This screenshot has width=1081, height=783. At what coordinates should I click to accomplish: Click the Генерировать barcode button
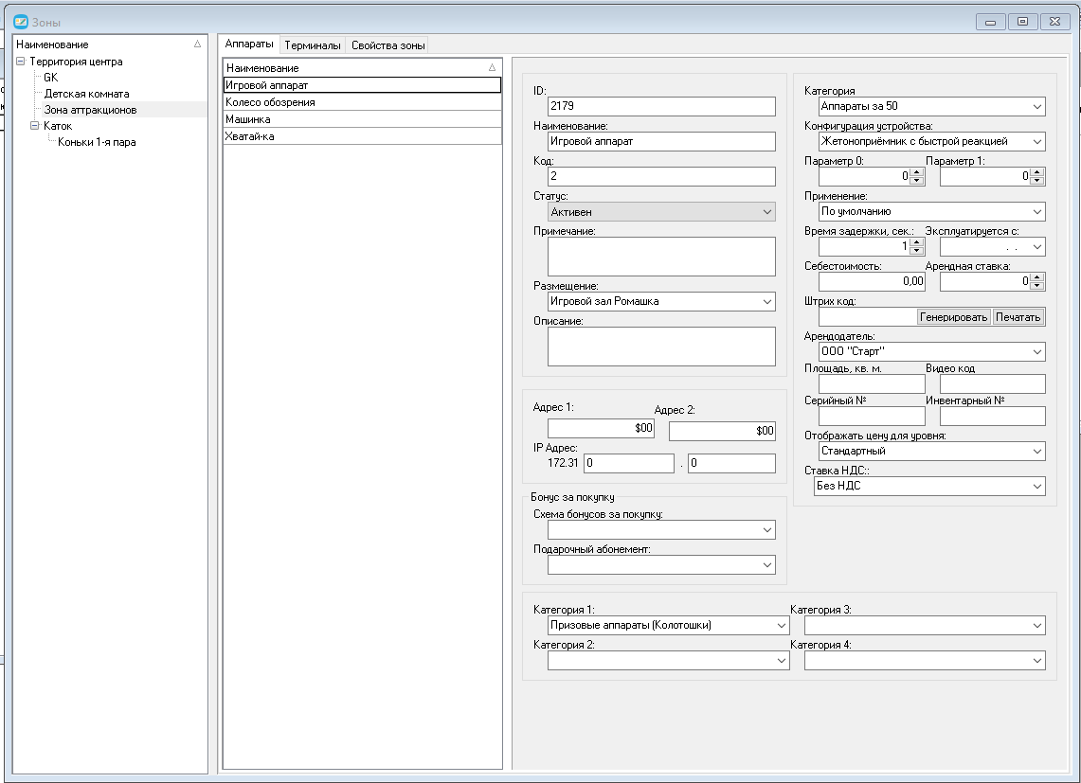coord(953,317)
